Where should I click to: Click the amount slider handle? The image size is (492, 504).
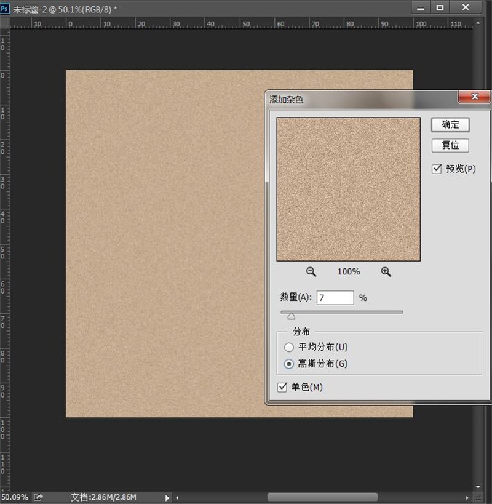292,316
